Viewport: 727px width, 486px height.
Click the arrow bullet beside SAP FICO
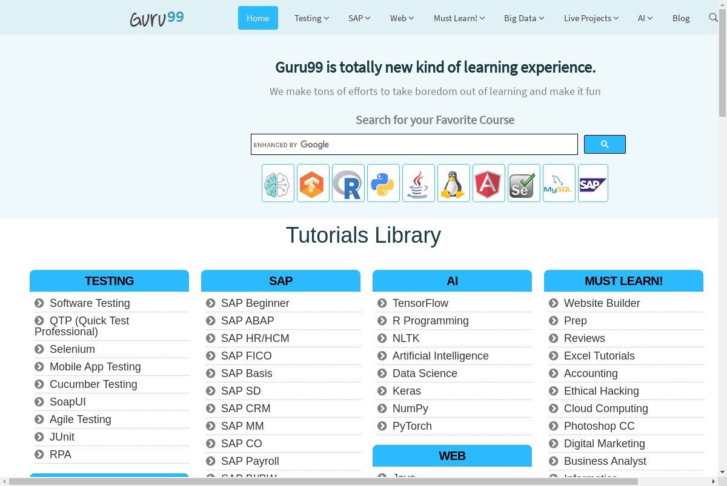[211, 356]
